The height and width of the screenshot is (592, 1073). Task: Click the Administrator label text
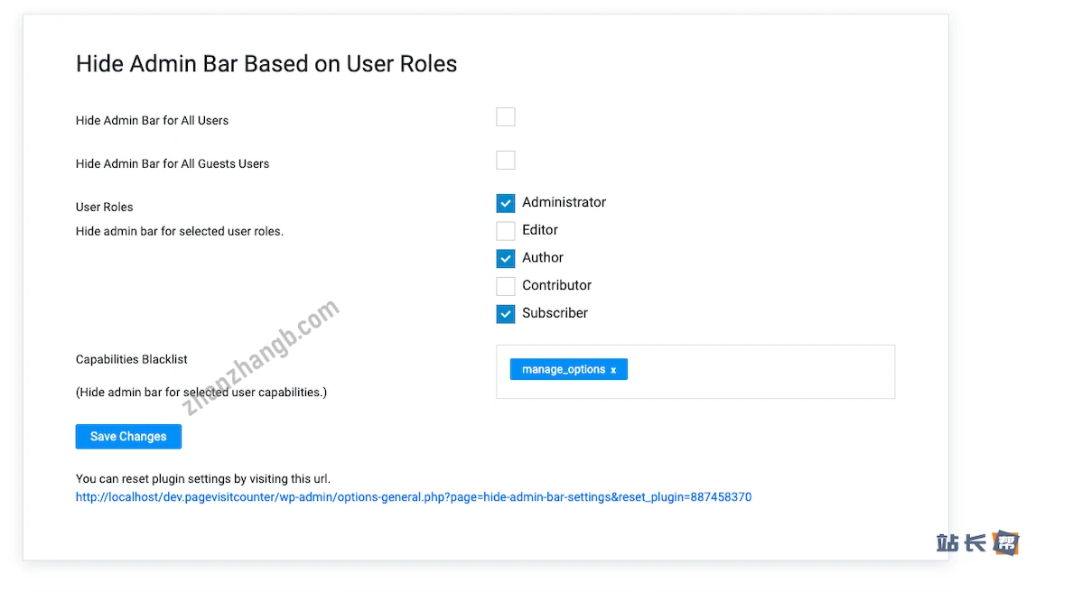click(x=564, y=203)
